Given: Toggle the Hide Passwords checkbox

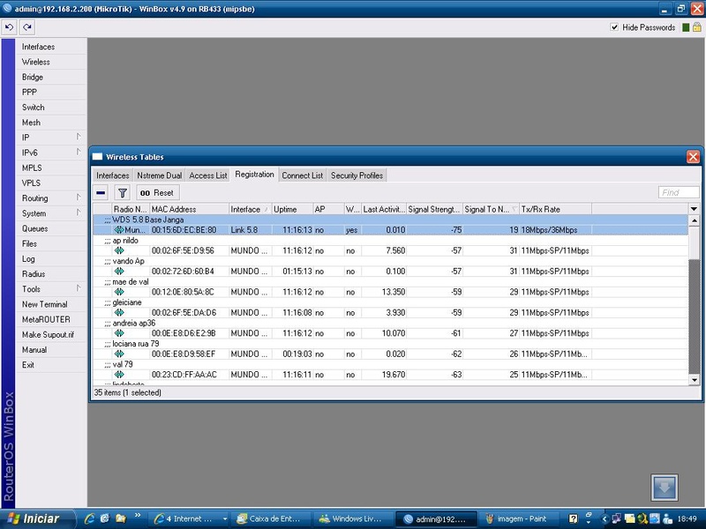Looking at the screenshot, I should click(614, 27).
